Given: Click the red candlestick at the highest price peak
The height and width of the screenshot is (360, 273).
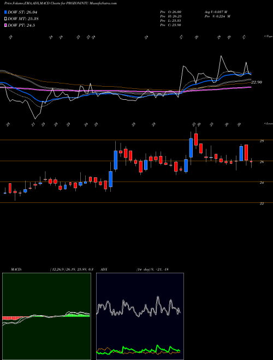Looking at the screenshot, I should [196, 139].
